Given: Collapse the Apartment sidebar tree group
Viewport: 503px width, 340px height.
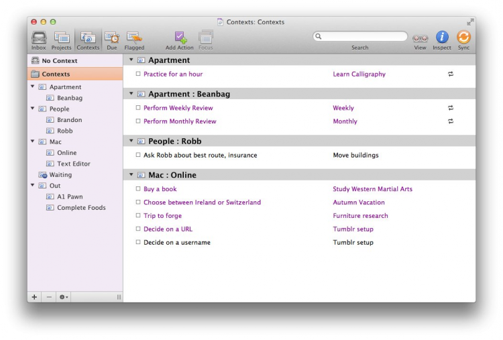Looking at the screenshot, I should [33, 87].
